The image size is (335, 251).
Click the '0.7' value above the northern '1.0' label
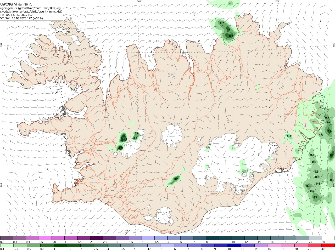click(222, 23)
